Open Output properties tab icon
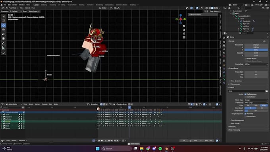 pos(224,46)
